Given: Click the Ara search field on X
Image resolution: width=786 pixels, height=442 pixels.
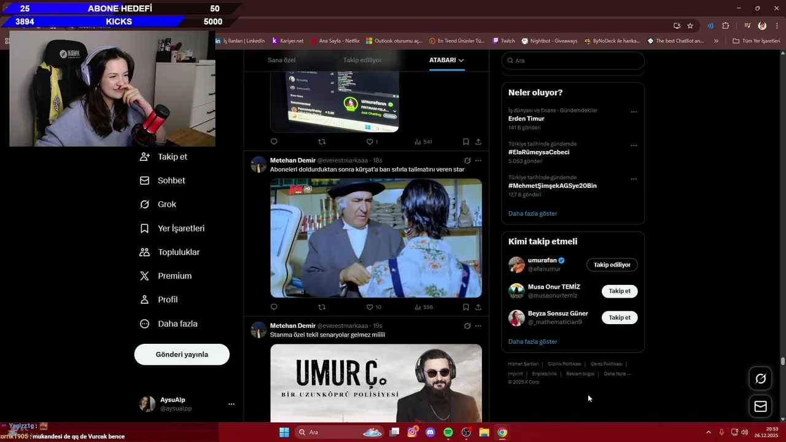Looking at the screenshot, I should 573,60.
